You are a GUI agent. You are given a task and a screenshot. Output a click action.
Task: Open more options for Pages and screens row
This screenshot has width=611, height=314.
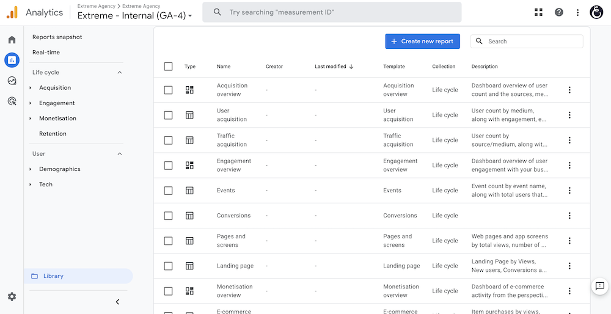click(x=569, y=241)
